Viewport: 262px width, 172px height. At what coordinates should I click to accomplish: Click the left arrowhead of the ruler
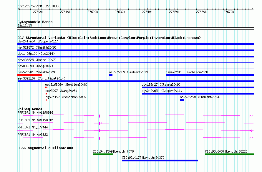pos(18,9)
